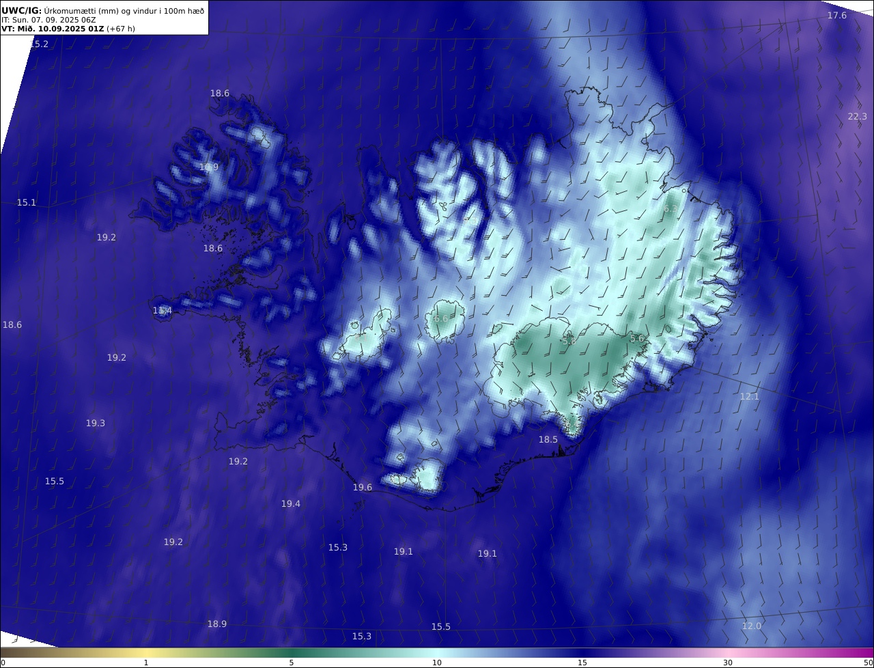
Task: Click the 15 tick on the color scale
Action: (582, 663)
